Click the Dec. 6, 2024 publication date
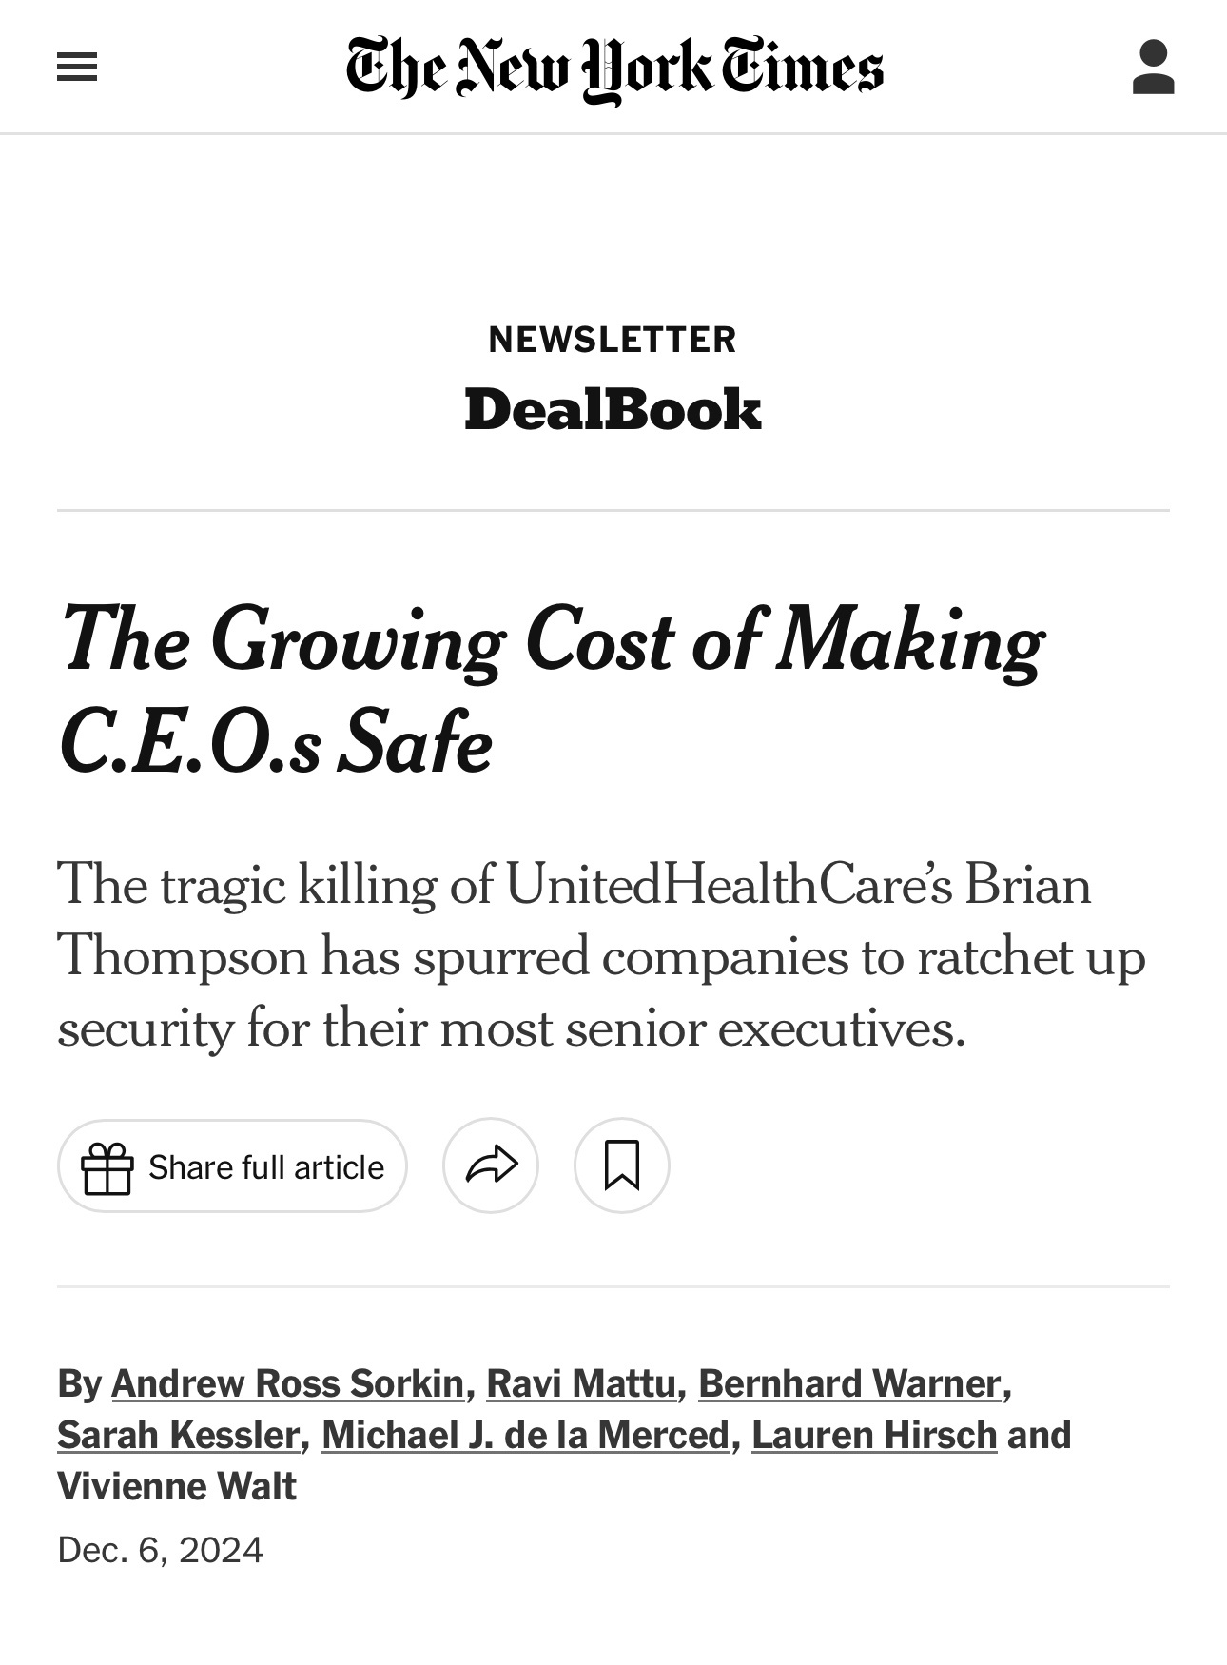 (160, 1550)
